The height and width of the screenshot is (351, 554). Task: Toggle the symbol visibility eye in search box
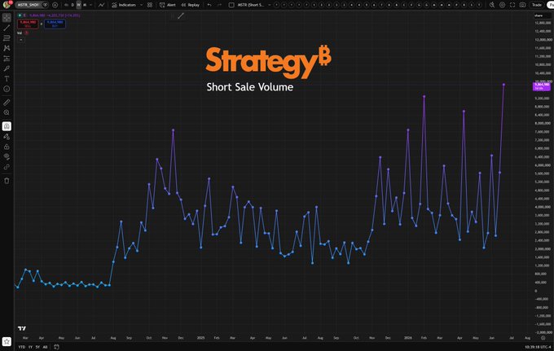pyautogui.click(x=46, y=5)
